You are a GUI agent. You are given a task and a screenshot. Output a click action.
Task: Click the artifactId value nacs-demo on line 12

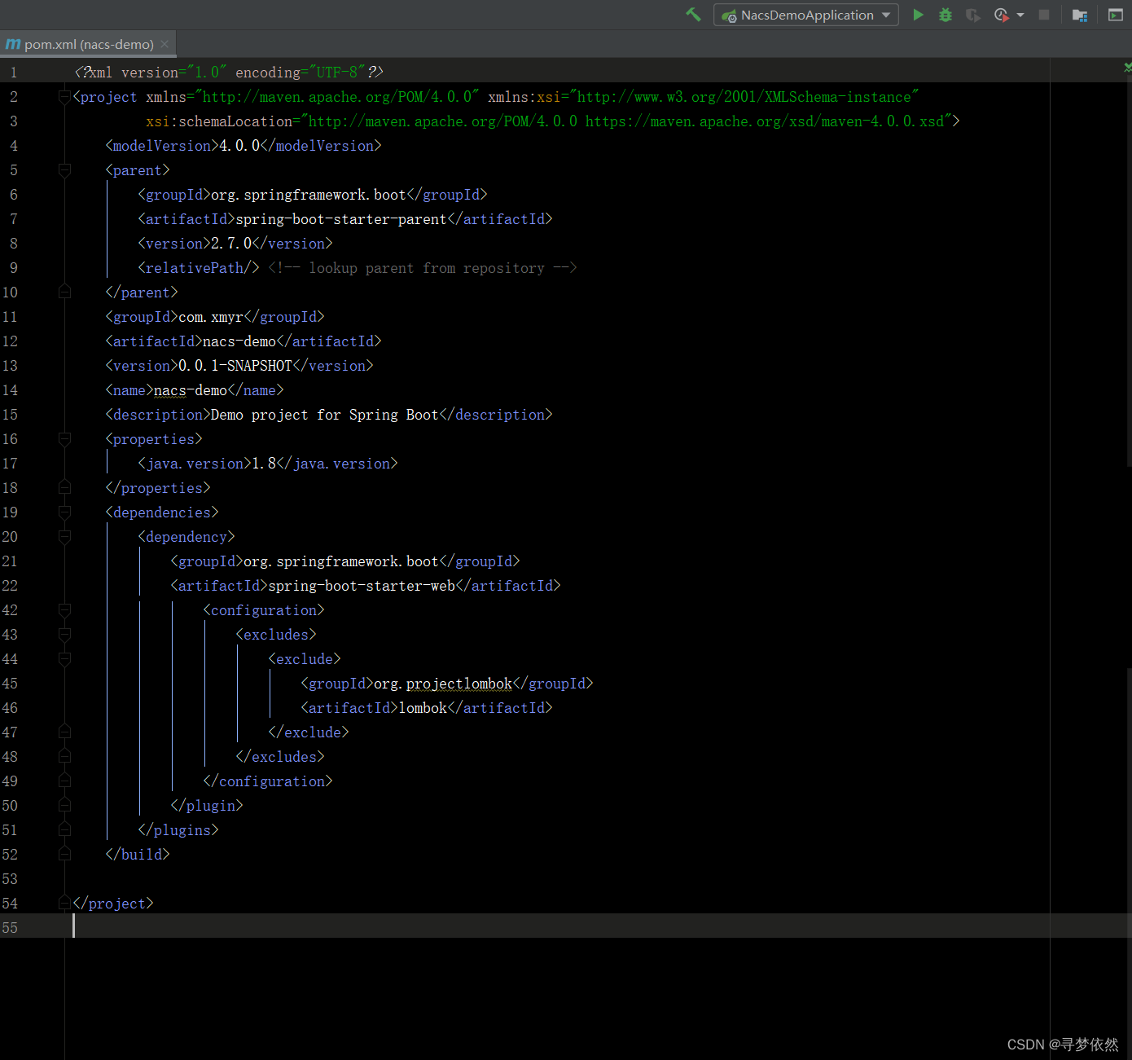pyautogui.click(x=239, y=341)
